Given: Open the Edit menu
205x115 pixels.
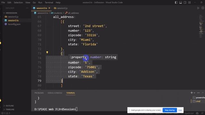Looking at the screenshot, I should 9,3.
